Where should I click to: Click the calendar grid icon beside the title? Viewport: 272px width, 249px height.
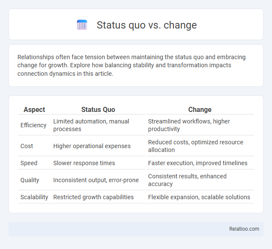click(82, 25)
